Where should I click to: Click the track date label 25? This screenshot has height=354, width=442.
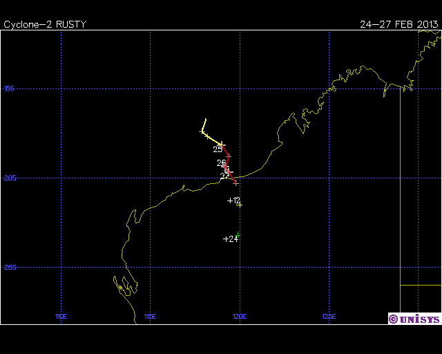(218, 149)
